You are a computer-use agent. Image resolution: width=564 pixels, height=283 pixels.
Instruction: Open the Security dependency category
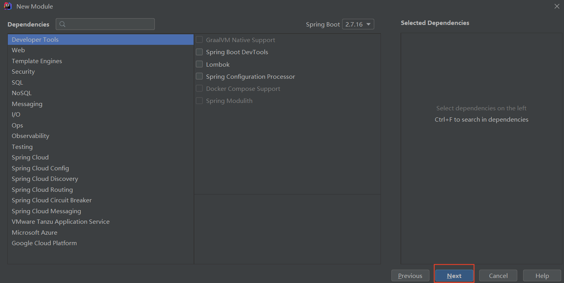click(x=23, y=72)
